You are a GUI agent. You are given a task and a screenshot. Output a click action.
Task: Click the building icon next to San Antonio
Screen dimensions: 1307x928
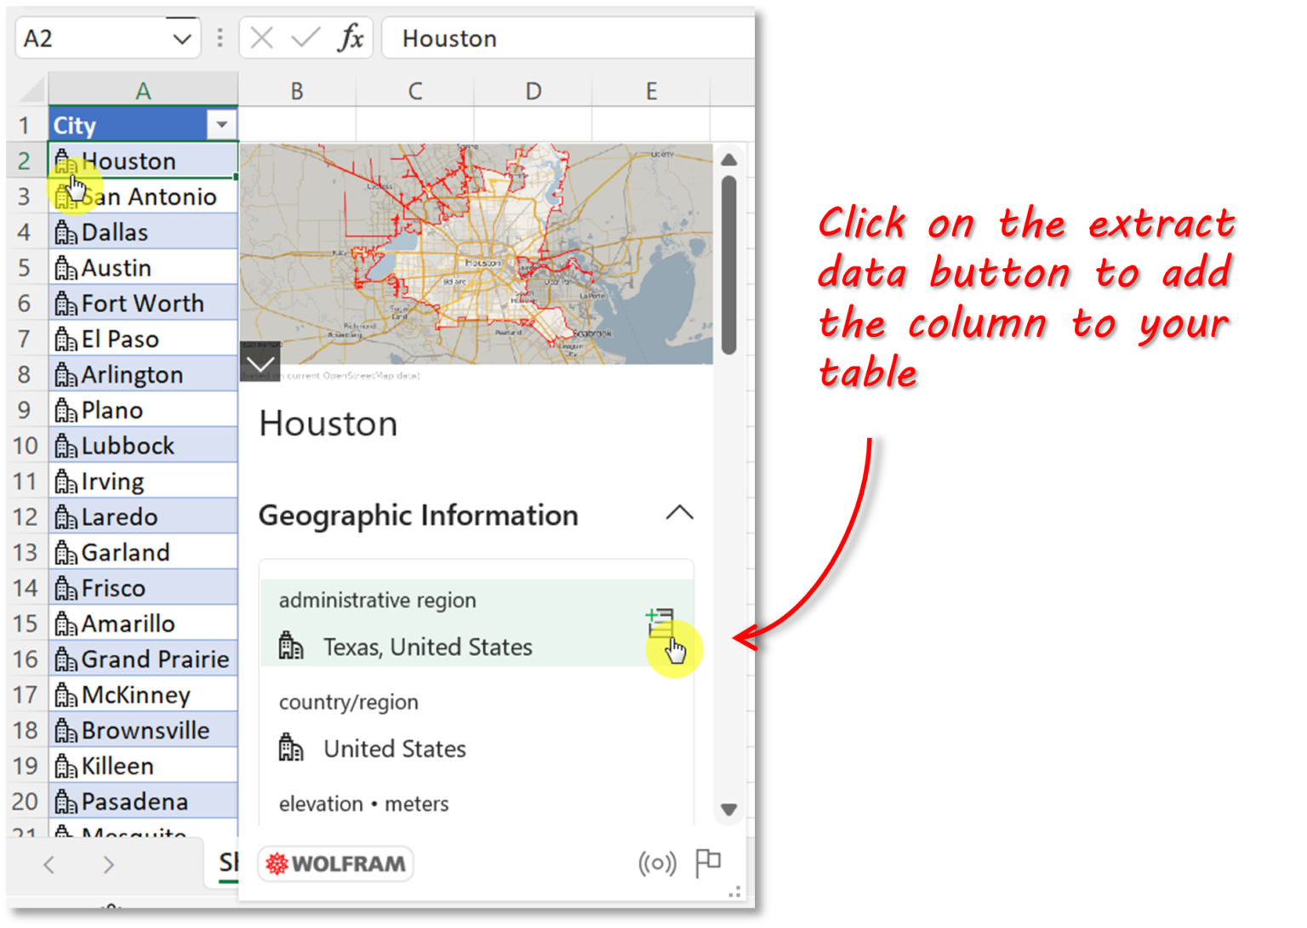tap(66, 196)
